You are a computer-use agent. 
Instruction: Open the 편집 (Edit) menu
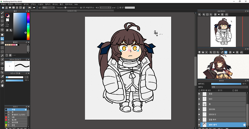coord(10,4)
